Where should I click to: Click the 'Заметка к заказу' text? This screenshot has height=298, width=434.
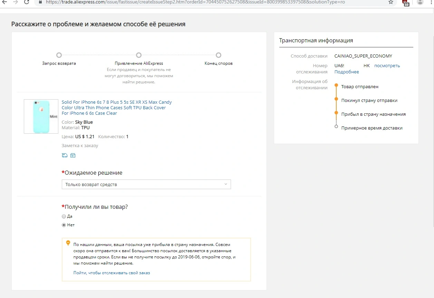[x=80, y=146]
